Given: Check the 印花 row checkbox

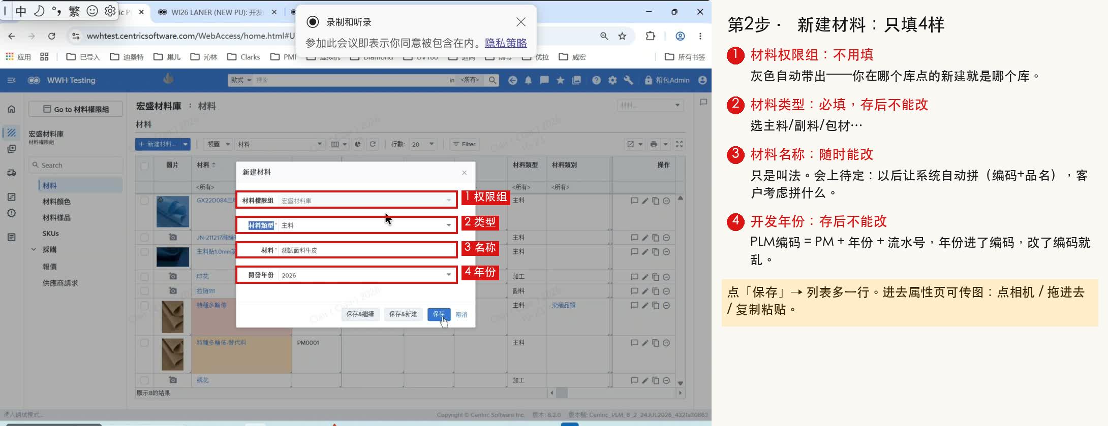Looking at the screenshot, I should pos(144,277).
